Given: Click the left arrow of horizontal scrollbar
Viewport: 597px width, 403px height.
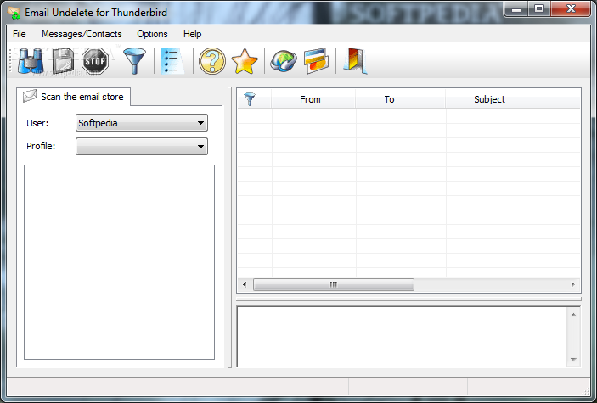Looking at the screenshot, I should click(x=245, y=285).
